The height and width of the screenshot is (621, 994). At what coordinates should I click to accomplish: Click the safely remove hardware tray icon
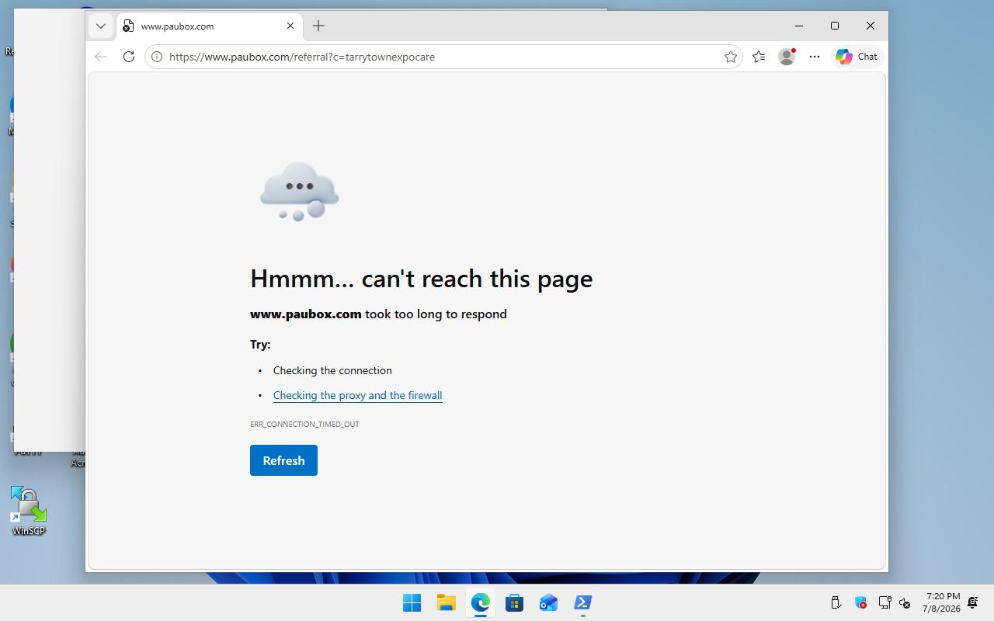click(836, 602)
